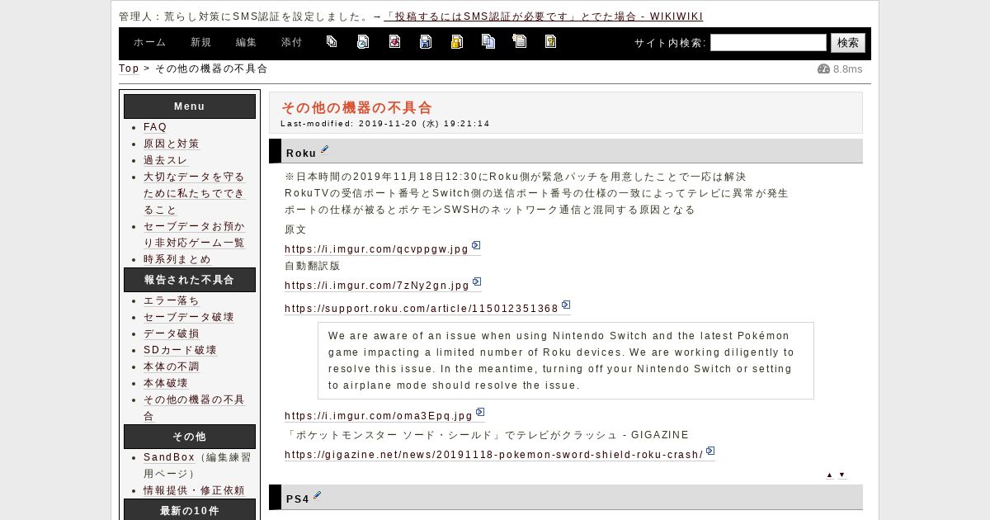This screenshot has height=520, width=990.
Task: Open the gigazine news article link
Action: click(494, 455)
